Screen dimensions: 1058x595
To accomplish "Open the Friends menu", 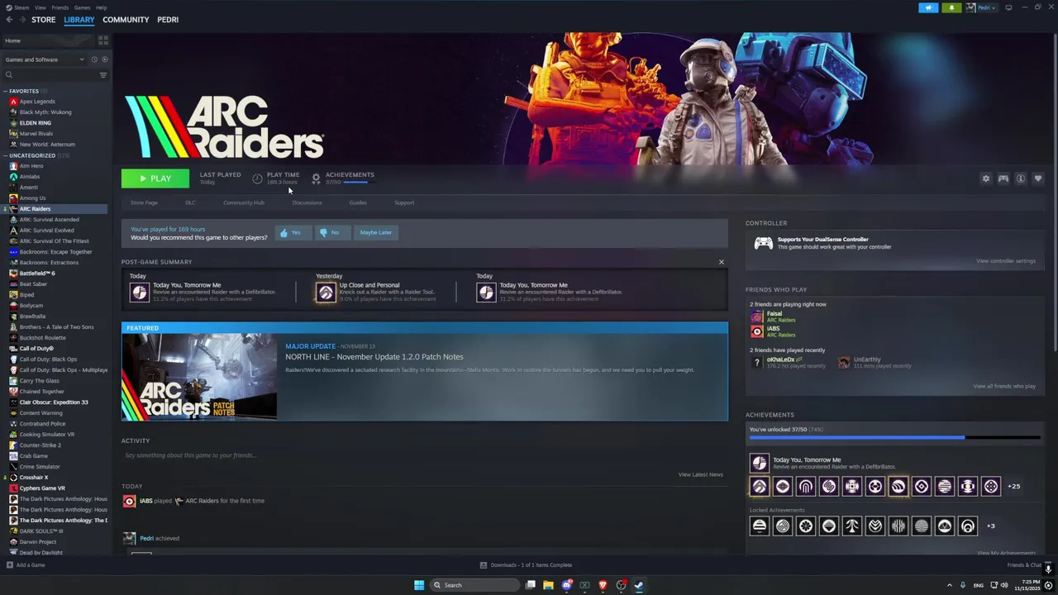I will click(x=60, y=7).
